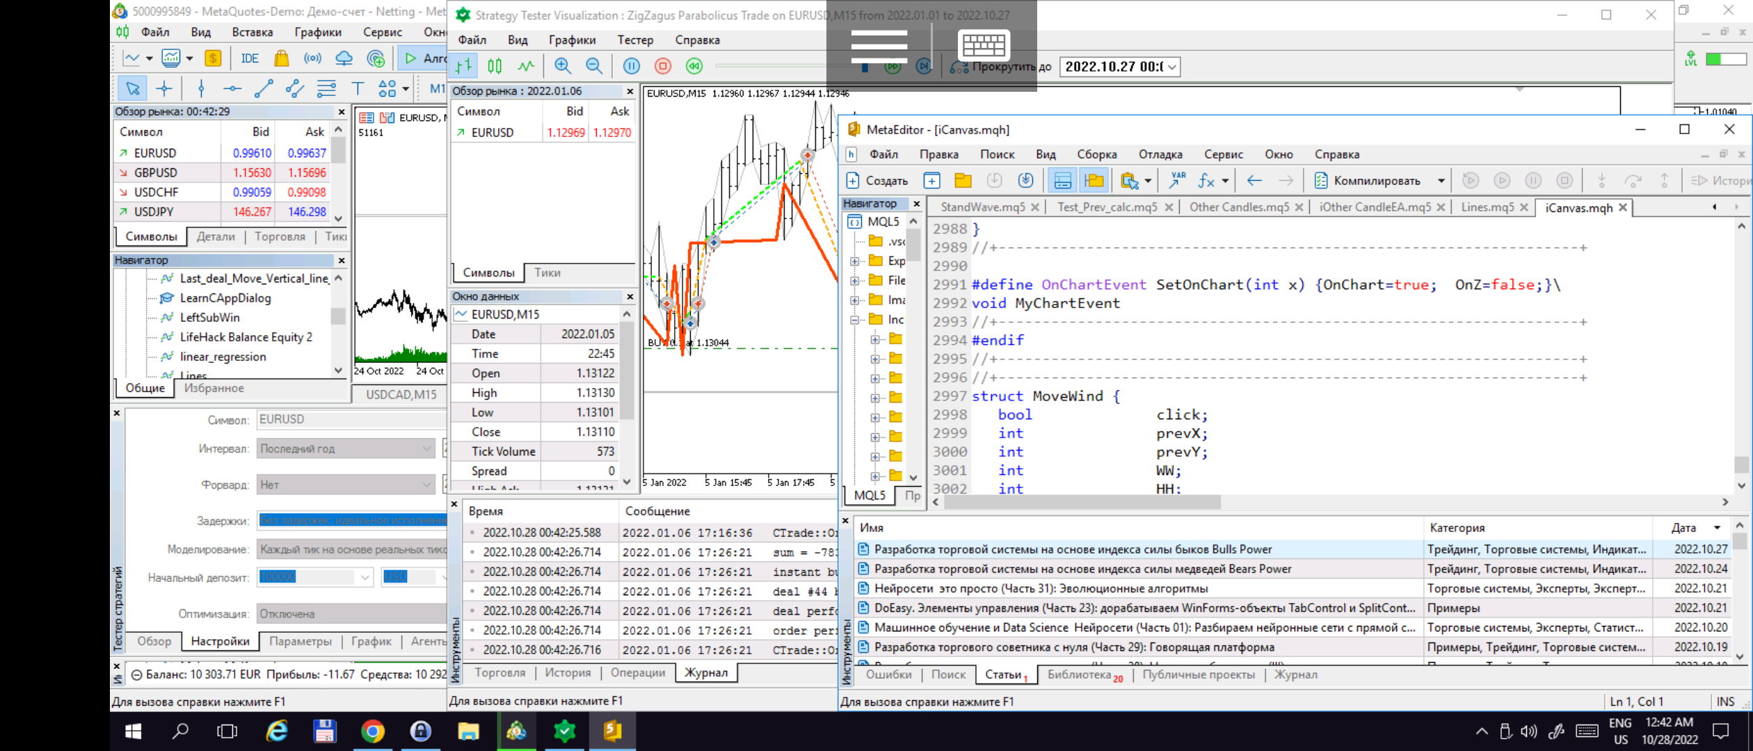The width and height of the screenshot is (1753, 751).
Task: Open the Начальный депозит amount dropdown
Action: click(365, 577)
